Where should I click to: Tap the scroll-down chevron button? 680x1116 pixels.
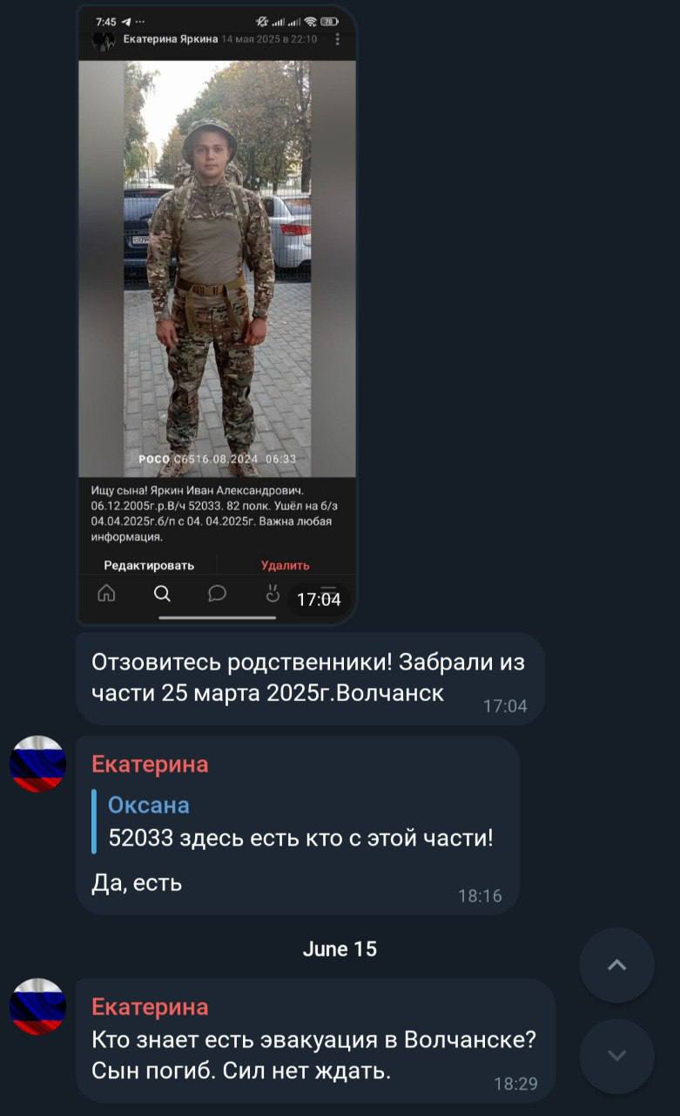pyautogui.click(x=616, y=1056)
